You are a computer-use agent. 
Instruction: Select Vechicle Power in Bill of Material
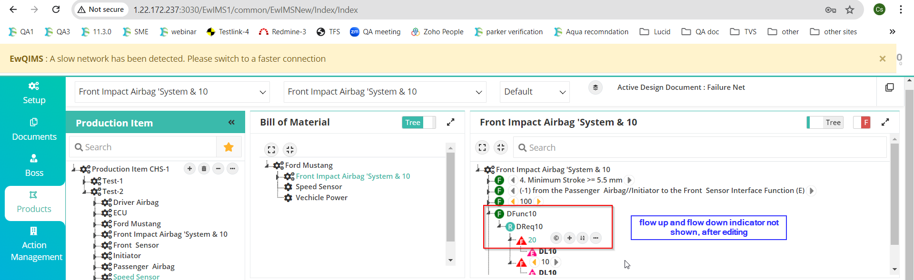[321, 198]
